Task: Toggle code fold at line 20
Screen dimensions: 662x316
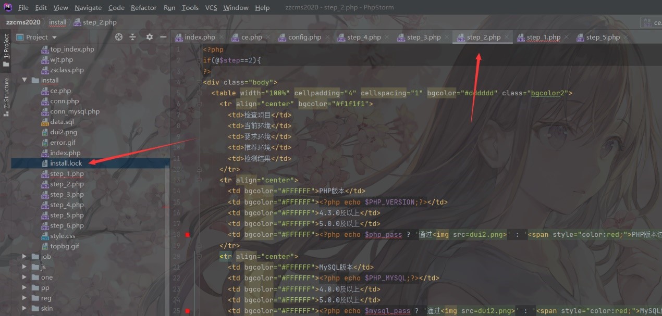Action: point(199,257)
